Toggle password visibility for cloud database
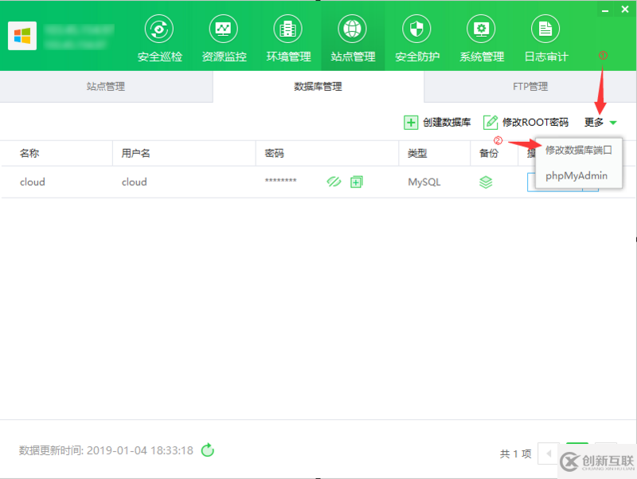Image resolution: width=637 pixels, height=479 pixels. coord(334,182)
